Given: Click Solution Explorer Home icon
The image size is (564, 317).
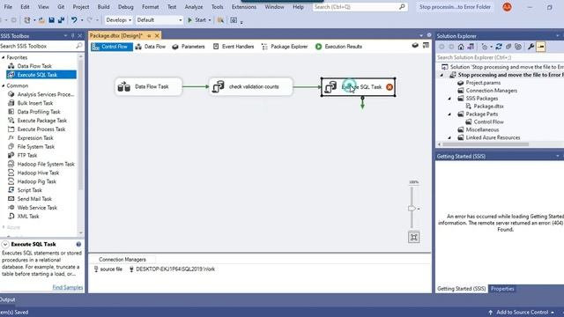Looking at the screenshot, I should (x=461, y=47).
